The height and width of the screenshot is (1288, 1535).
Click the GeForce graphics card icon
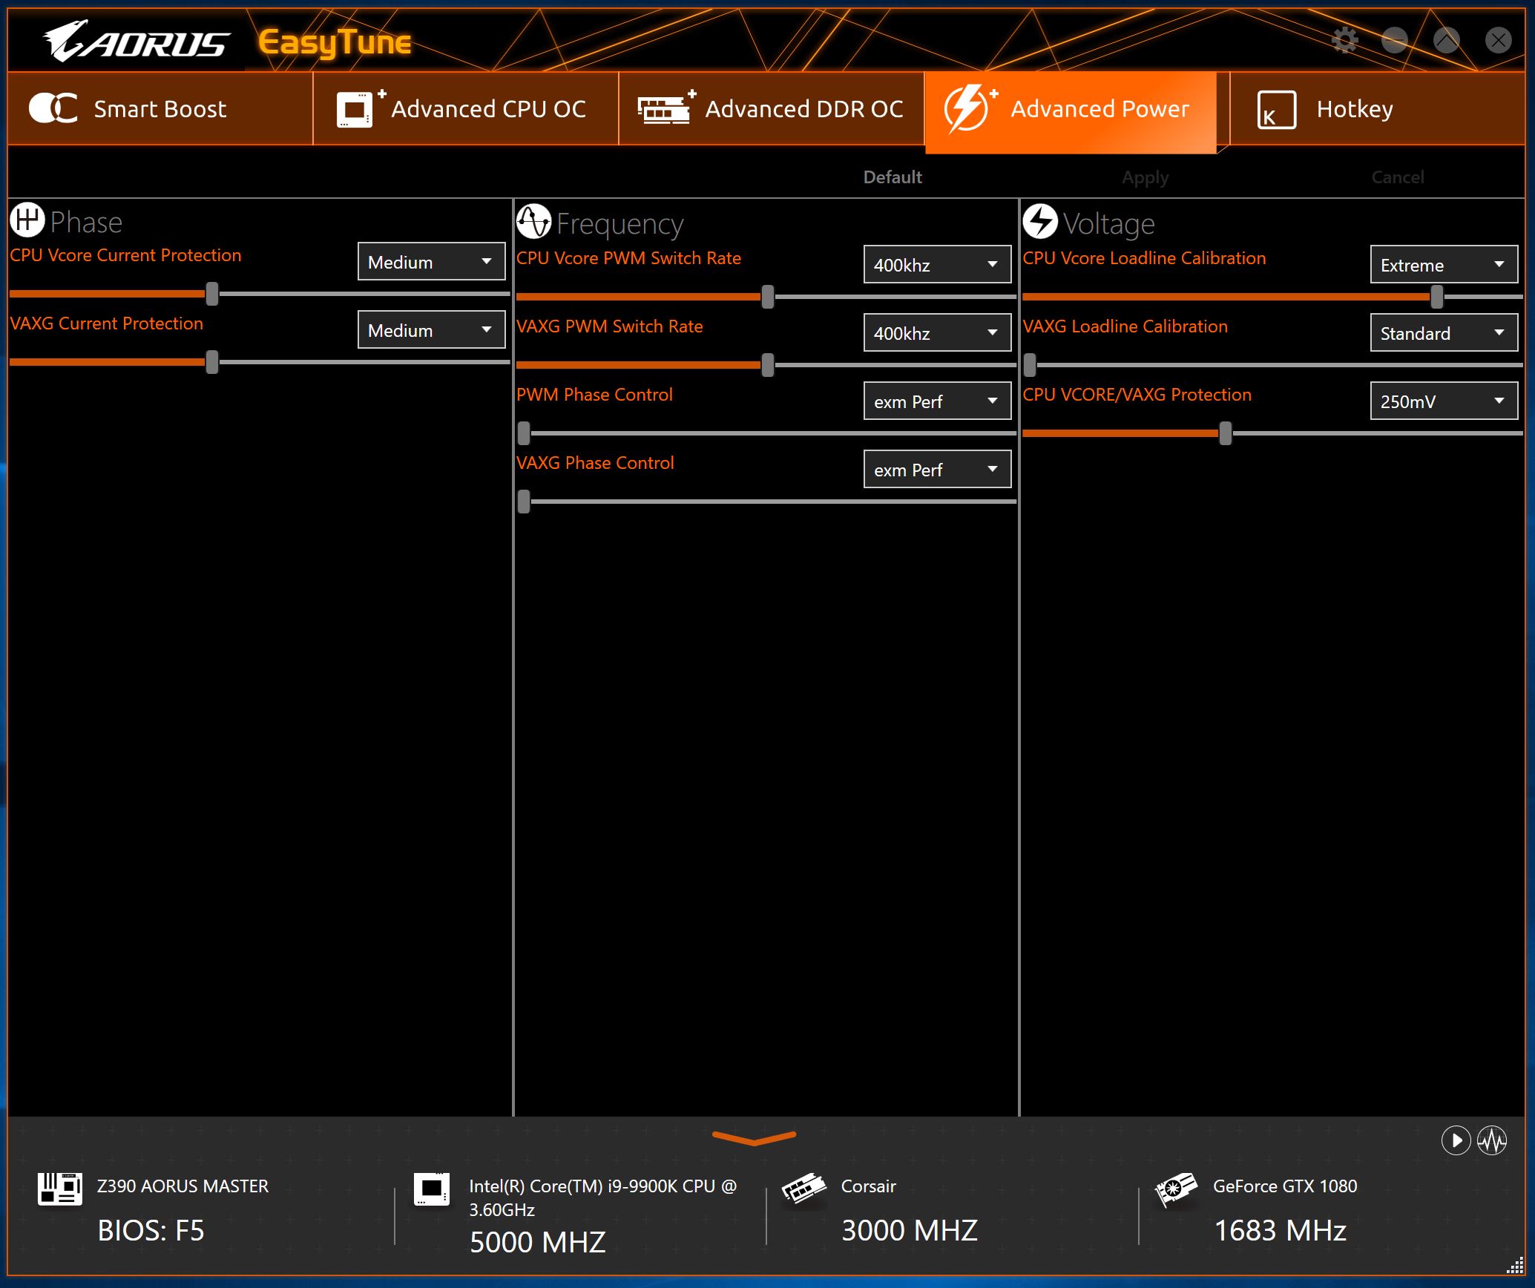[1177, 1189]
